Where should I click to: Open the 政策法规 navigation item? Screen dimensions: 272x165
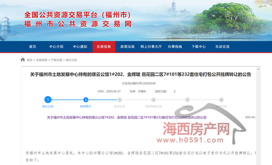pos(127,46)
